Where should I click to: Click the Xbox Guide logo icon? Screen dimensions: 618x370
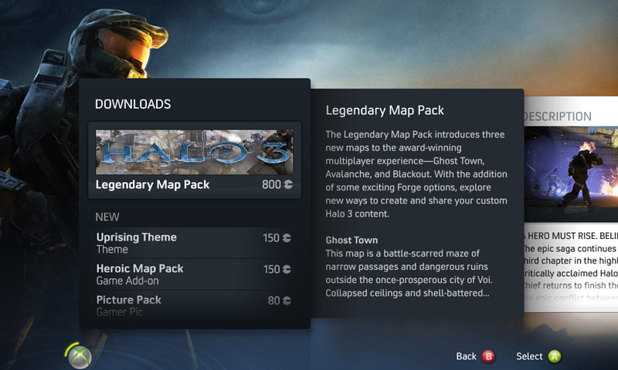point(80,357)
